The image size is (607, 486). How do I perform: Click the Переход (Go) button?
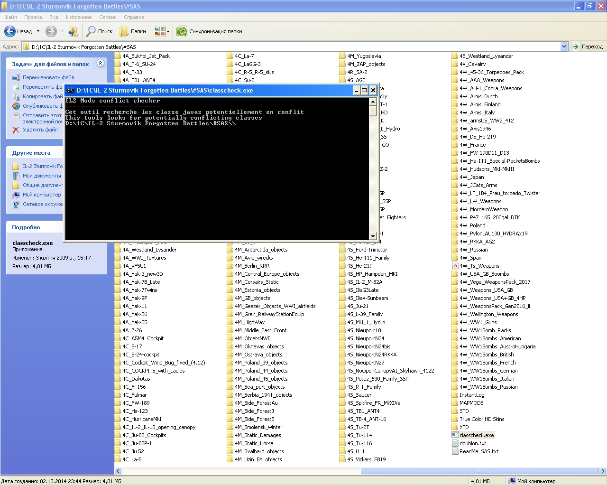[x=588, y=47]
